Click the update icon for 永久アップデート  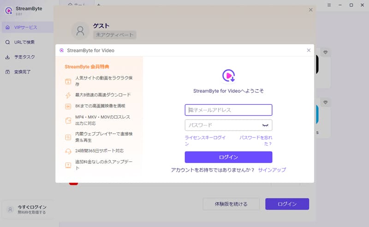pos(68,165)
